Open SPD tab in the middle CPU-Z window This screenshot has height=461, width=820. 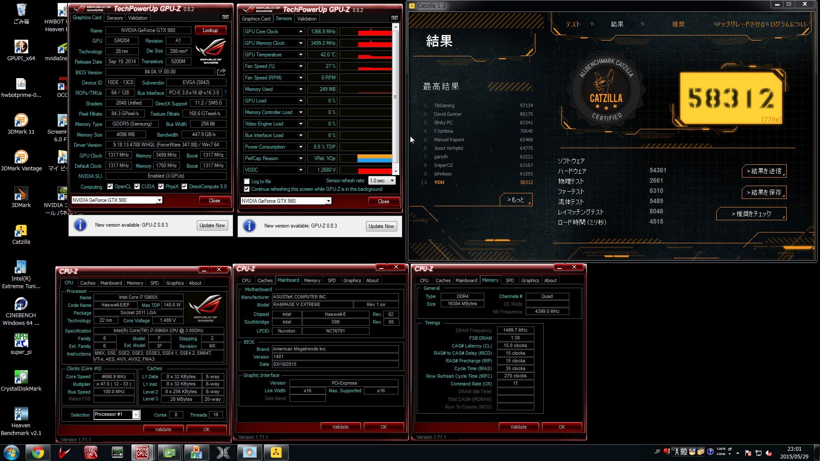(x=331, y=280)
